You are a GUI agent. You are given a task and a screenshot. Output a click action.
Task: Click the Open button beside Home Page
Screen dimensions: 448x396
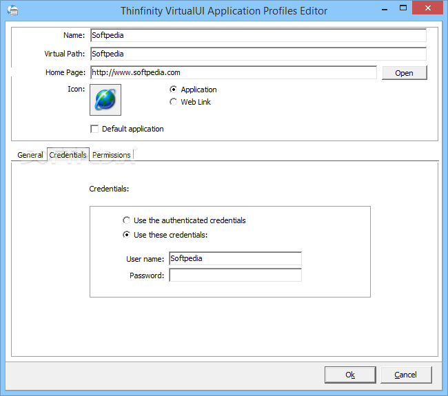405,73
